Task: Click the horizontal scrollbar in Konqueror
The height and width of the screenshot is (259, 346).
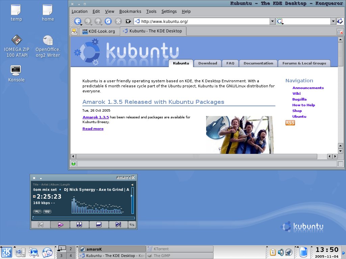Action: 196,156
